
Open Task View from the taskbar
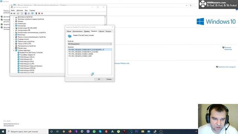pos(58,131)
